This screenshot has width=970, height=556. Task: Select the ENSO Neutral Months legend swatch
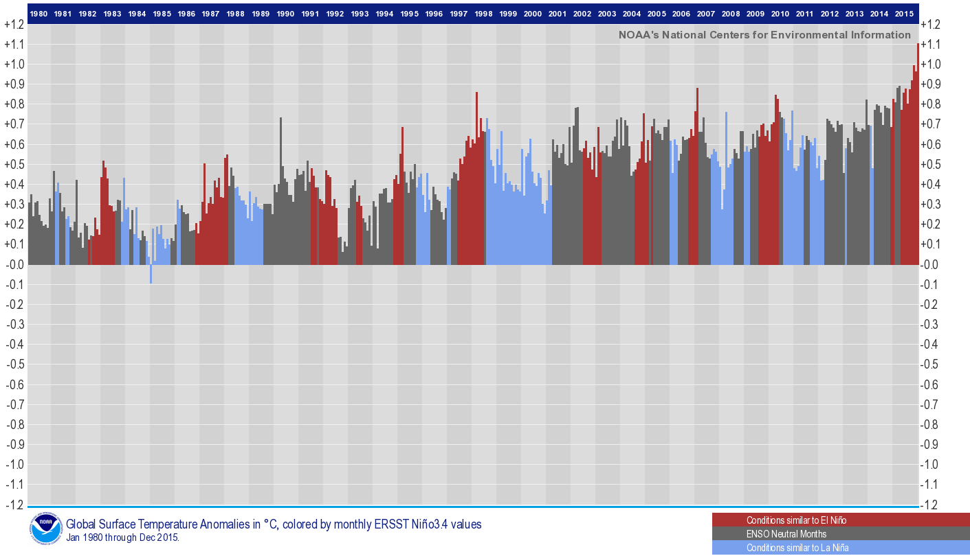coord(841,534)
